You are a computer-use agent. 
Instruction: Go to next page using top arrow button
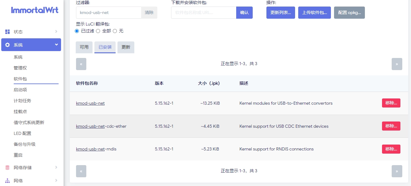[397, 64]
